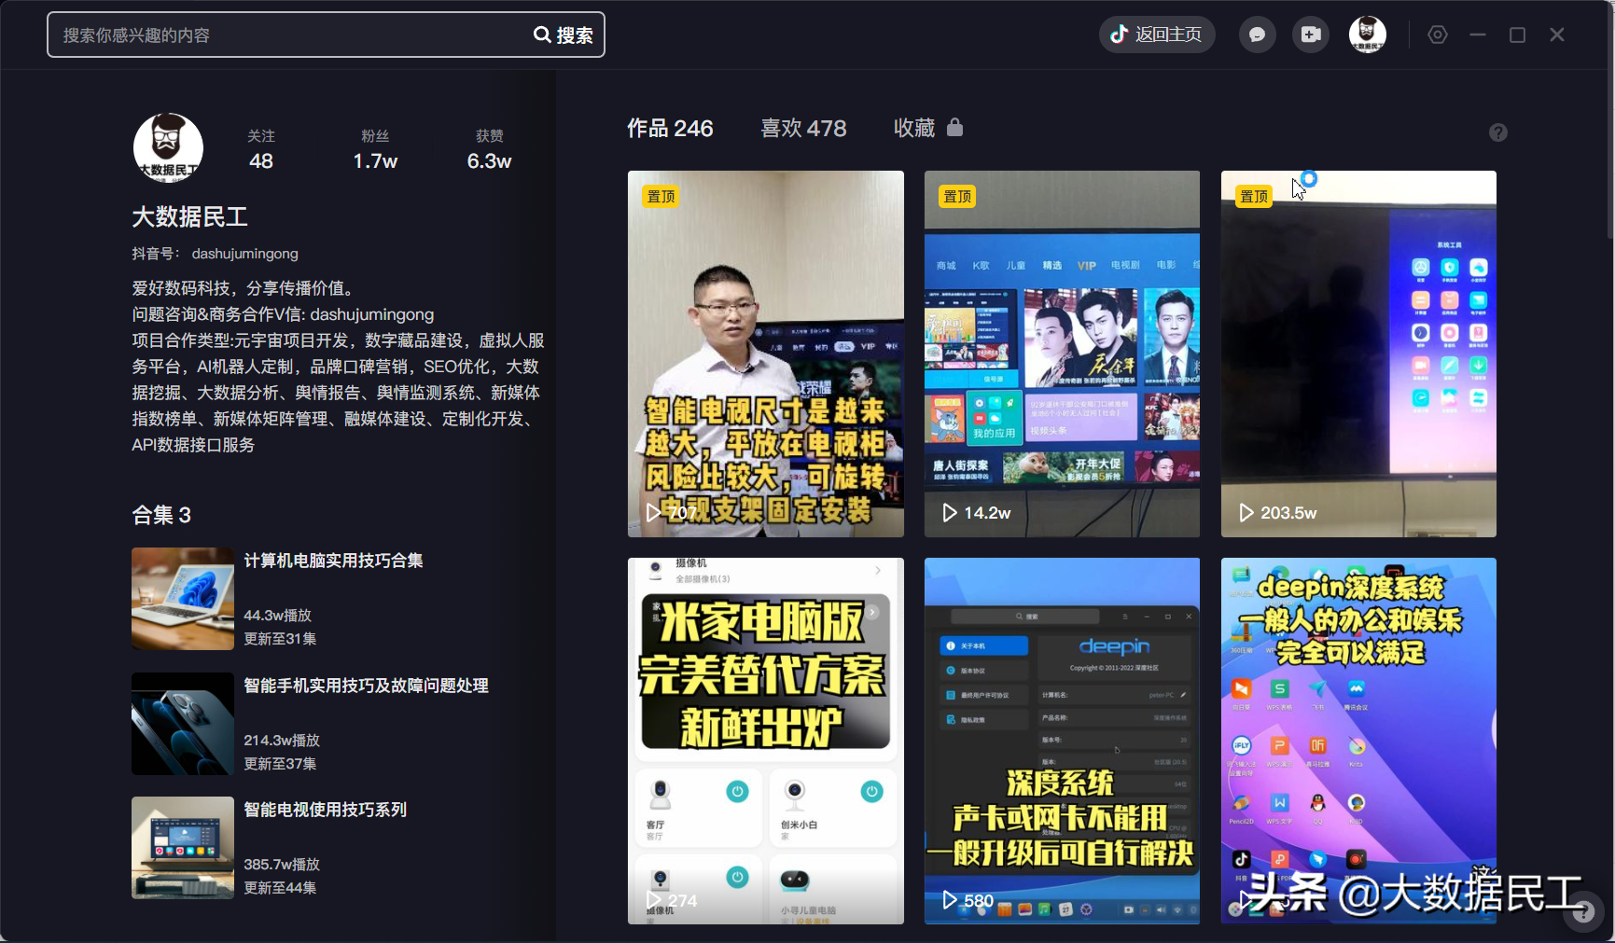Open the settings gear icon
Screen dimensions: 1615x943
1437,34
